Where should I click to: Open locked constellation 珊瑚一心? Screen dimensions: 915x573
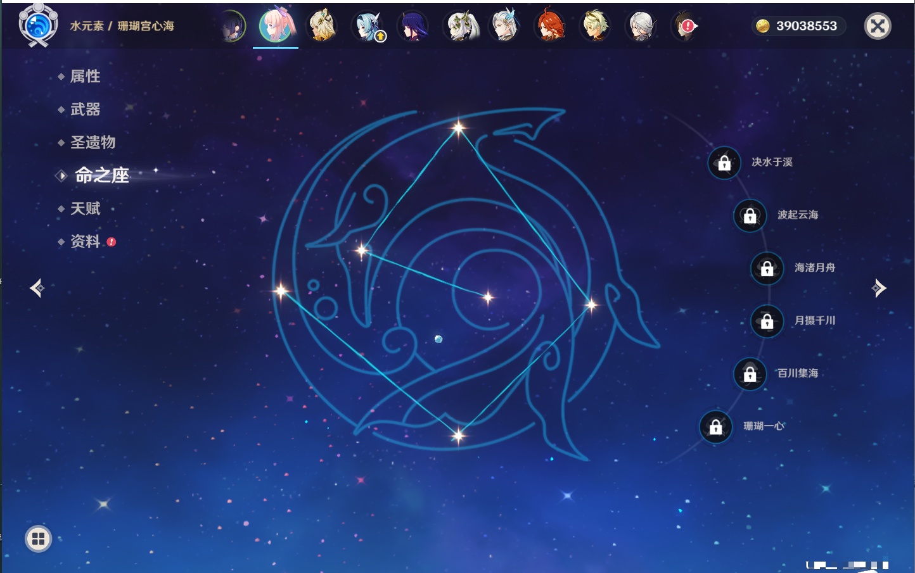click(715, 427)
